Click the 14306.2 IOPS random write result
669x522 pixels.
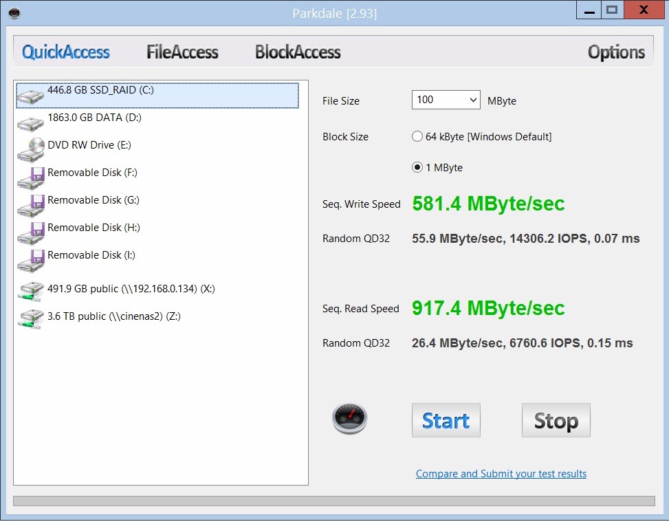pyautogui.click(x=525, y=239)
